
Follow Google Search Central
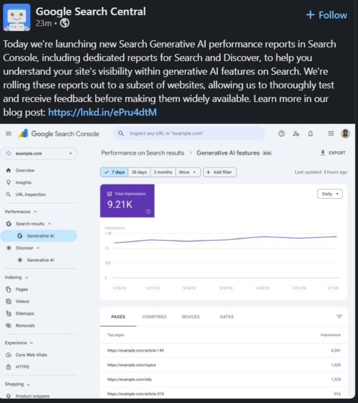327,15
